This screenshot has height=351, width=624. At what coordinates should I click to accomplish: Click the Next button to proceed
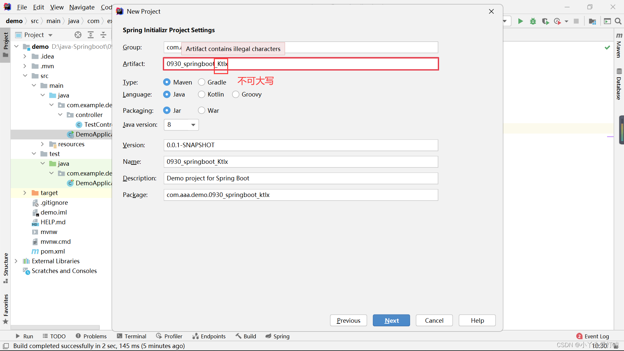(x=391, y=320)
